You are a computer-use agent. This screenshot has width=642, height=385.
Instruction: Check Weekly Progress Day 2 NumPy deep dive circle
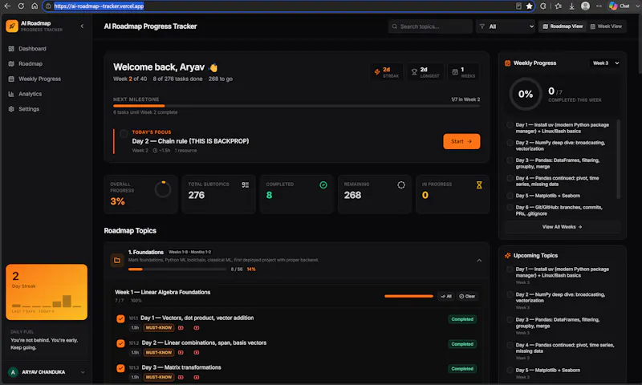pyautogui.click(x=510, y=143)
